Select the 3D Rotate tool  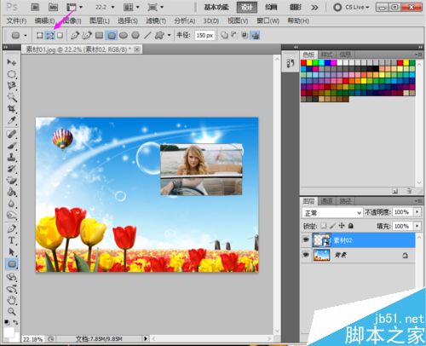pos(12,277)
